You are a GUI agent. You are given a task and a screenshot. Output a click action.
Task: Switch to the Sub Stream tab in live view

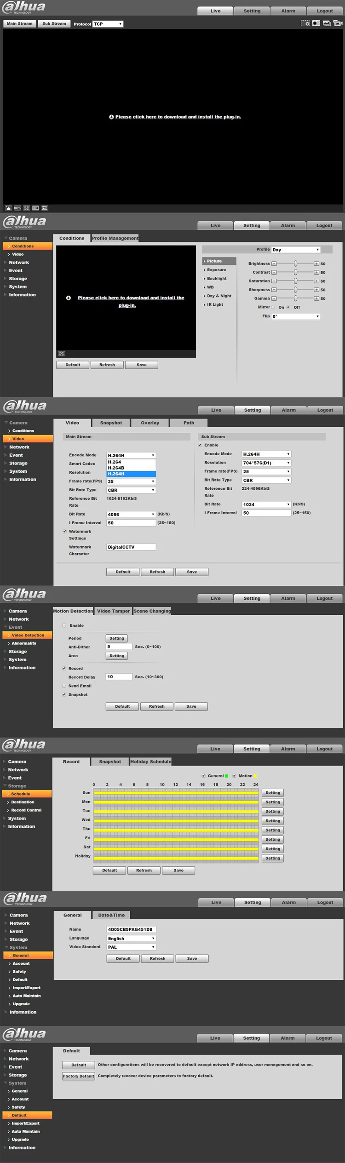(x=54, y=23)
